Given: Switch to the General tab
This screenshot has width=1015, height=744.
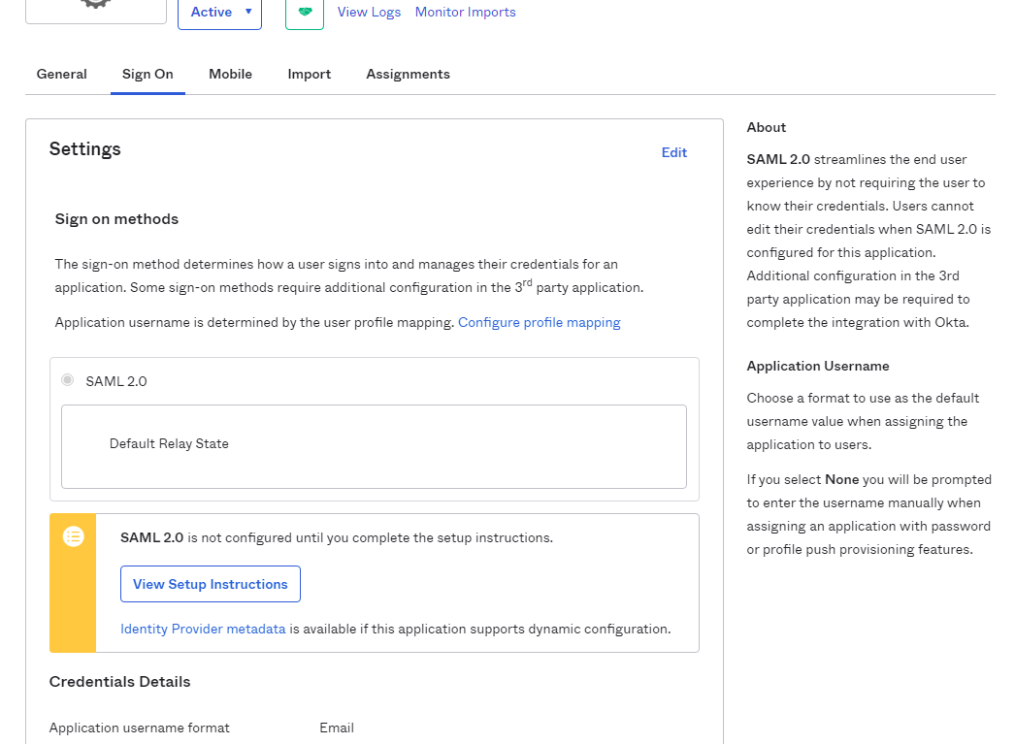Looking at the screenshot, I should 61,74.
